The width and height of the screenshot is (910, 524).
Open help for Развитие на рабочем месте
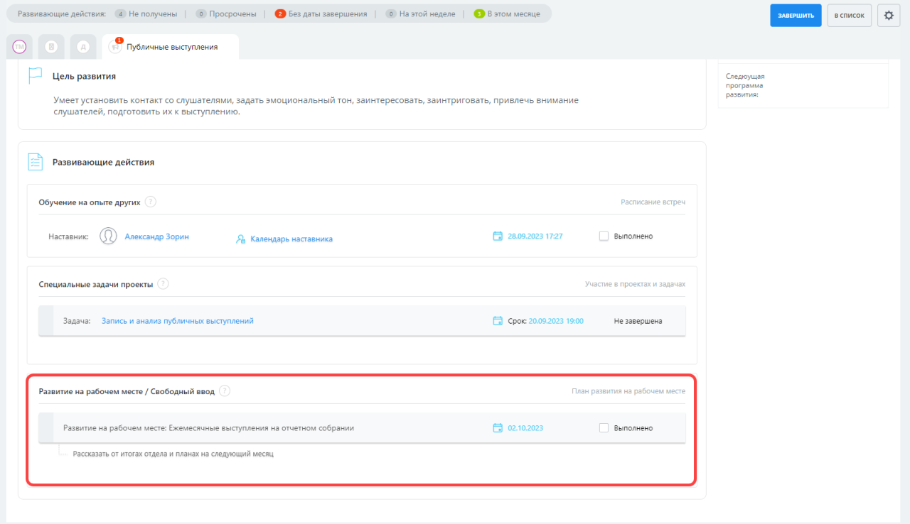pos(225,391)
